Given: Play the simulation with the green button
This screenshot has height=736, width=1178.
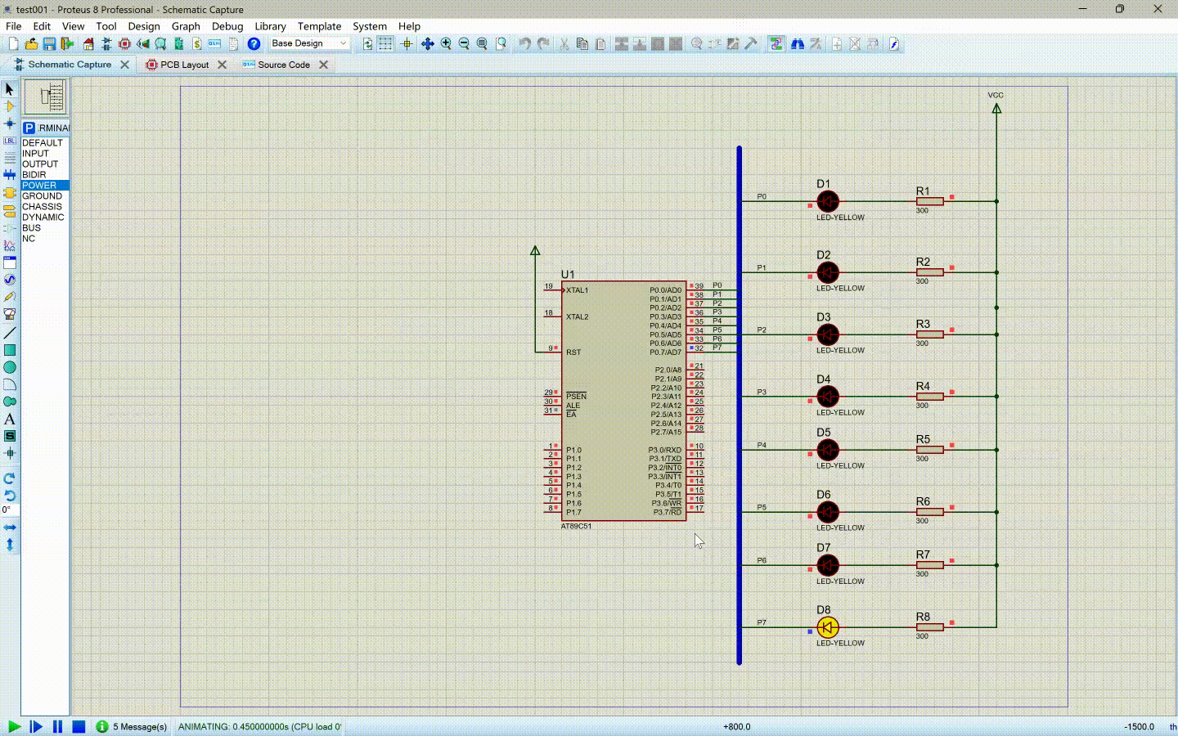Looking at the screenshot, I should 14,726.
